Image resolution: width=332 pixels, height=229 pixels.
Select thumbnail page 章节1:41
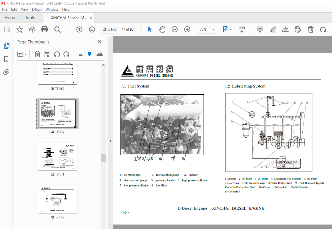pos(58,156)
